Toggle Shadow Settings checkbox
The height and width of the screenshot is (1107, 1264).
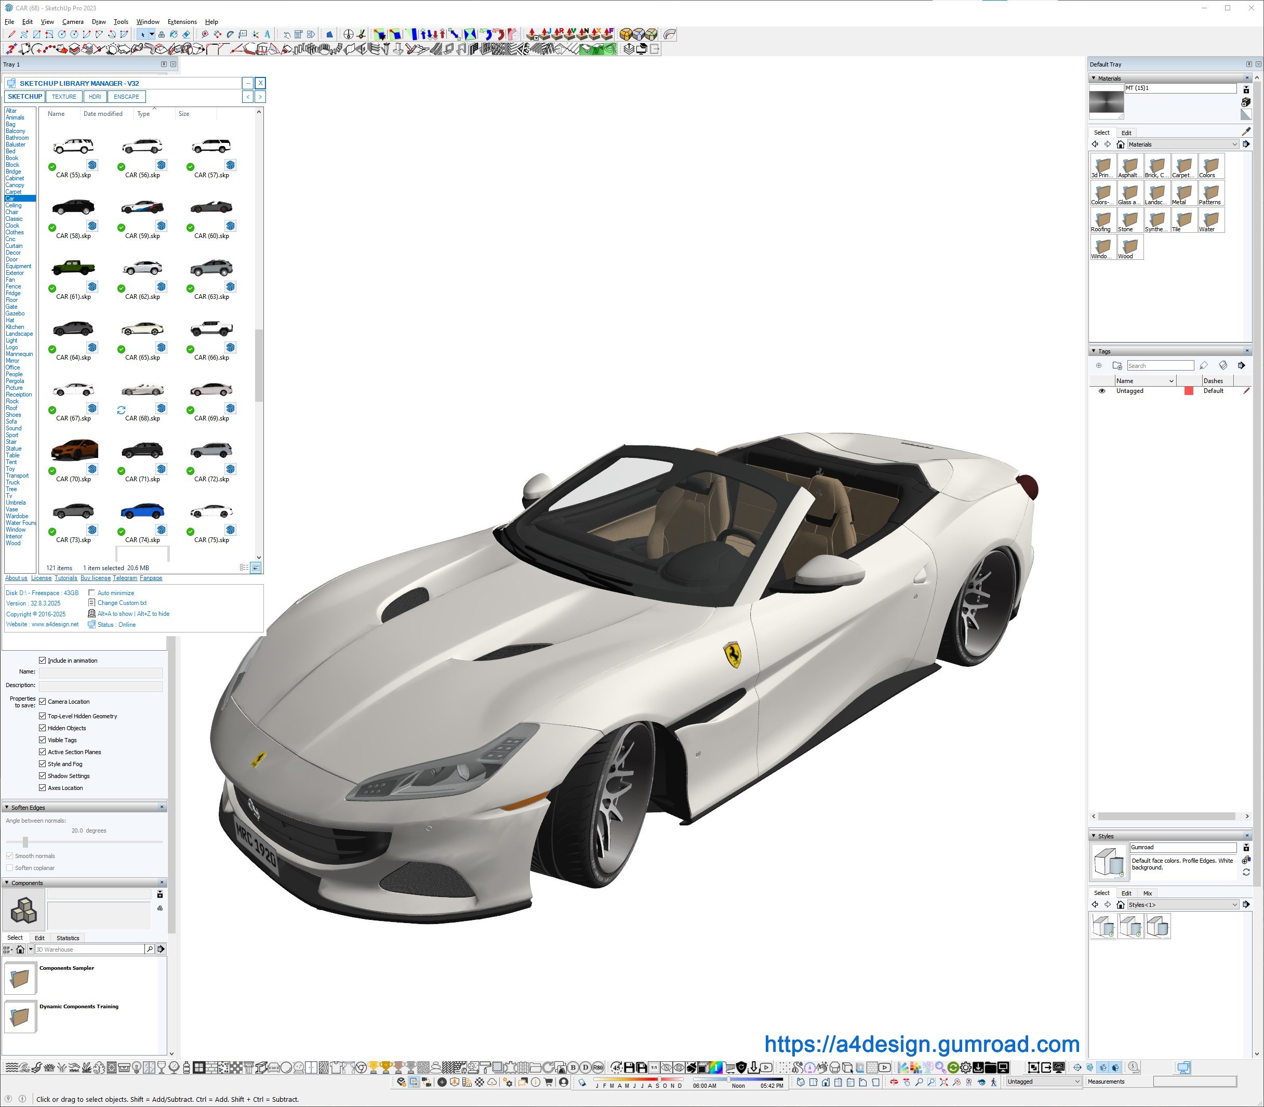(43, 776)
